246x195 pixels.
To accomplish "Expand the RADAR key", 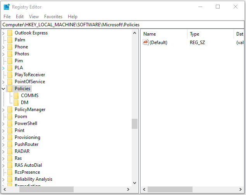I will (3, 152).
